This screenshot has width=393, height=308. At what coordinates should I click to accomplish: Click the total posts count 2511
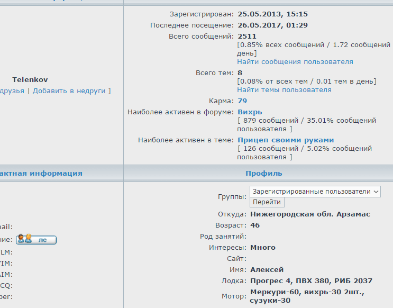(247, 36)
